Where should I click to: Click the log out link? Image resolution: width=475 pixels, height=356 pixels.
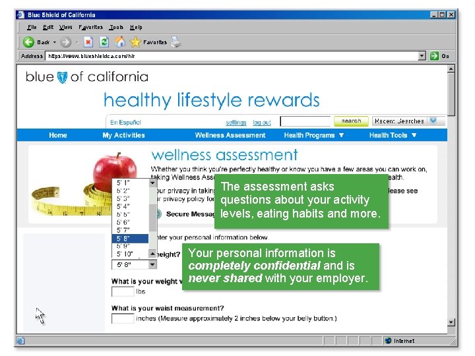pyautogui.click(x=262, y=123)
